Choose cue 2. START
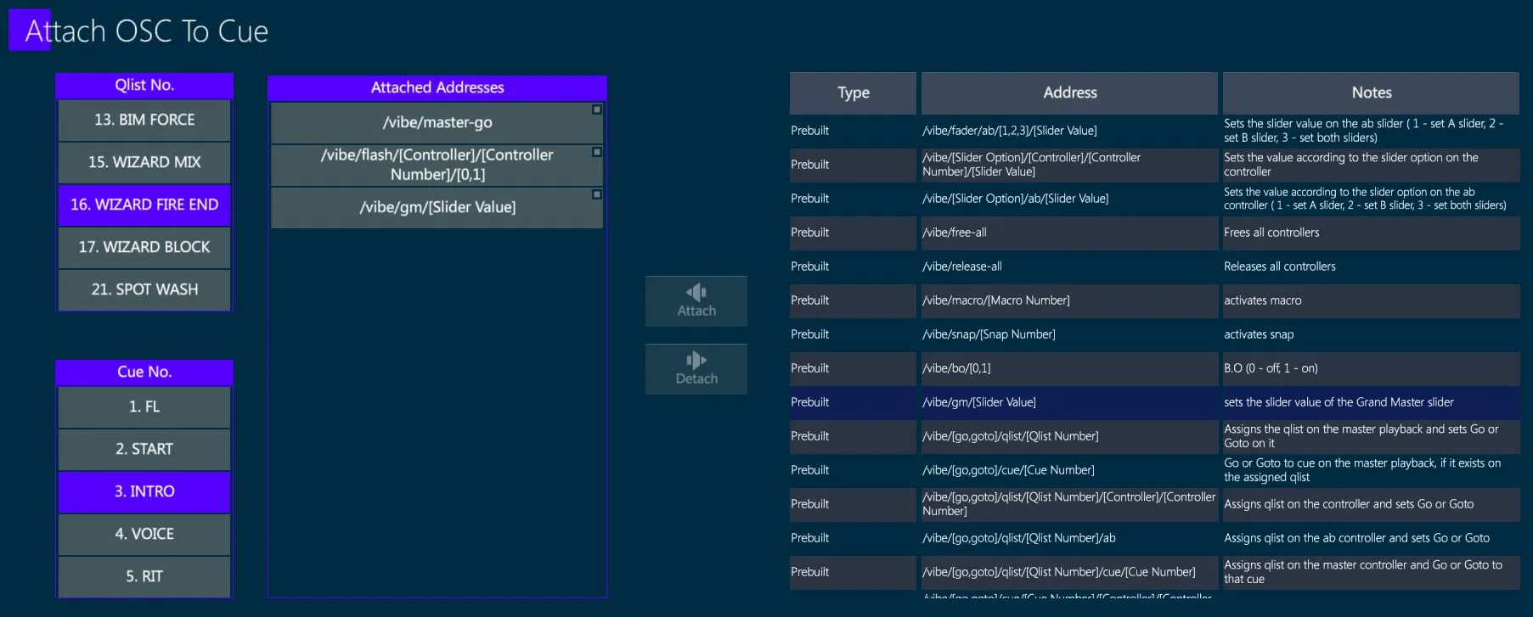The height and width of the screenshot is (617, 1533). click(144, 450)
